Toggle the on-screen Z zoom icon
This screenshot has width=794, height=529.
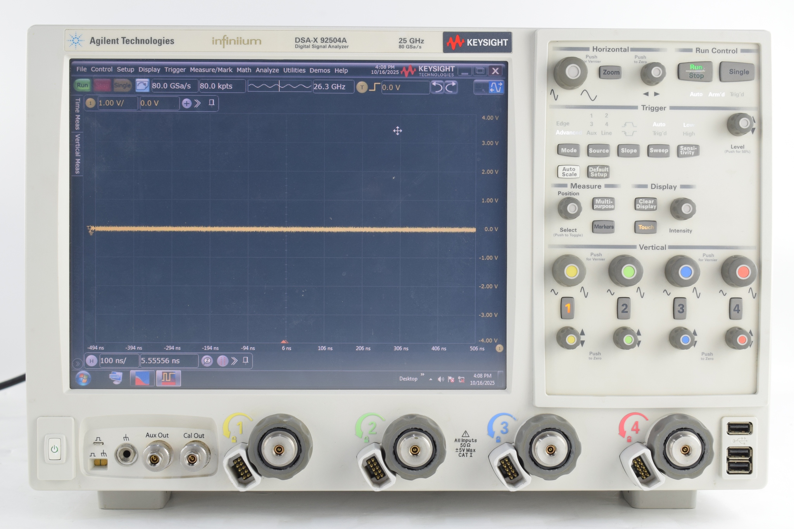point(207,361)
